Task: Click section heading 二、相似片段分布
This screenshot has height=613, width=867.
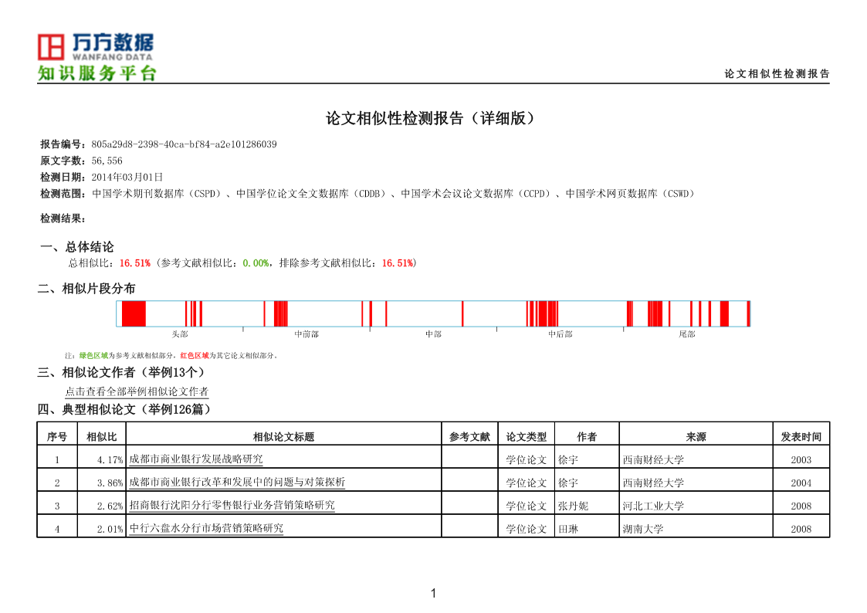Action: (86, 289)
